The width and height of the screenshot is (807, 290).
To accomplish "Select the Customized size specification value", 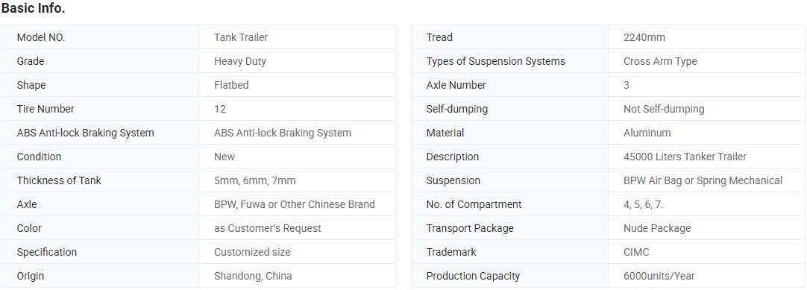I will pos(252,252).
